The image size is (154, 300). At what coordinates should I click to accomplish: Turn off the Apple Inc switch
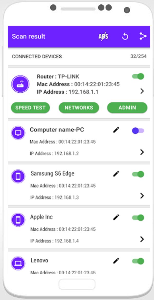click(138, 218)
